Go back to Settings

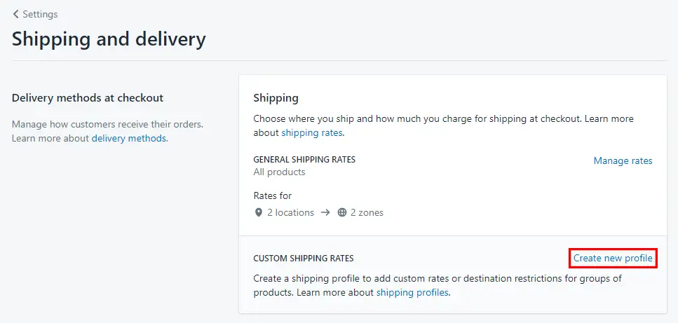pyautogui.click(x=35, y=14)
